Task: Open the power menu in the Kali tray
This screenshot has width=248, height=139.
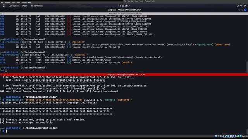Action: tap(245, 6)
